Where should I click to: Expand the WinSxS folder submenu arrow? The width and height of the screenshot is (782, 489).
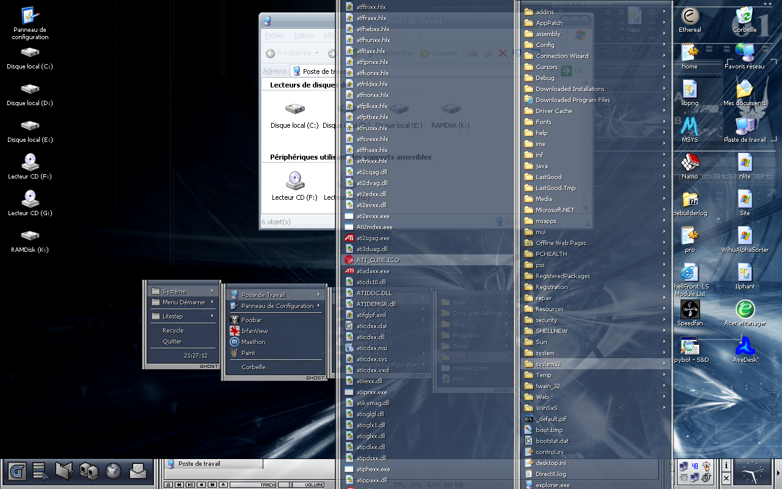(665, 408)
